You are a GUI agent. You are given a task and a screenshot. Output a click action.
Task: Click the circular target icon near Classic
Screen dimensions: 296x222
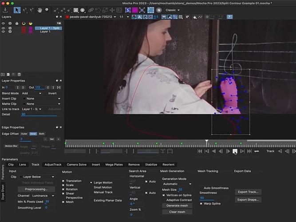coord(159,10)
